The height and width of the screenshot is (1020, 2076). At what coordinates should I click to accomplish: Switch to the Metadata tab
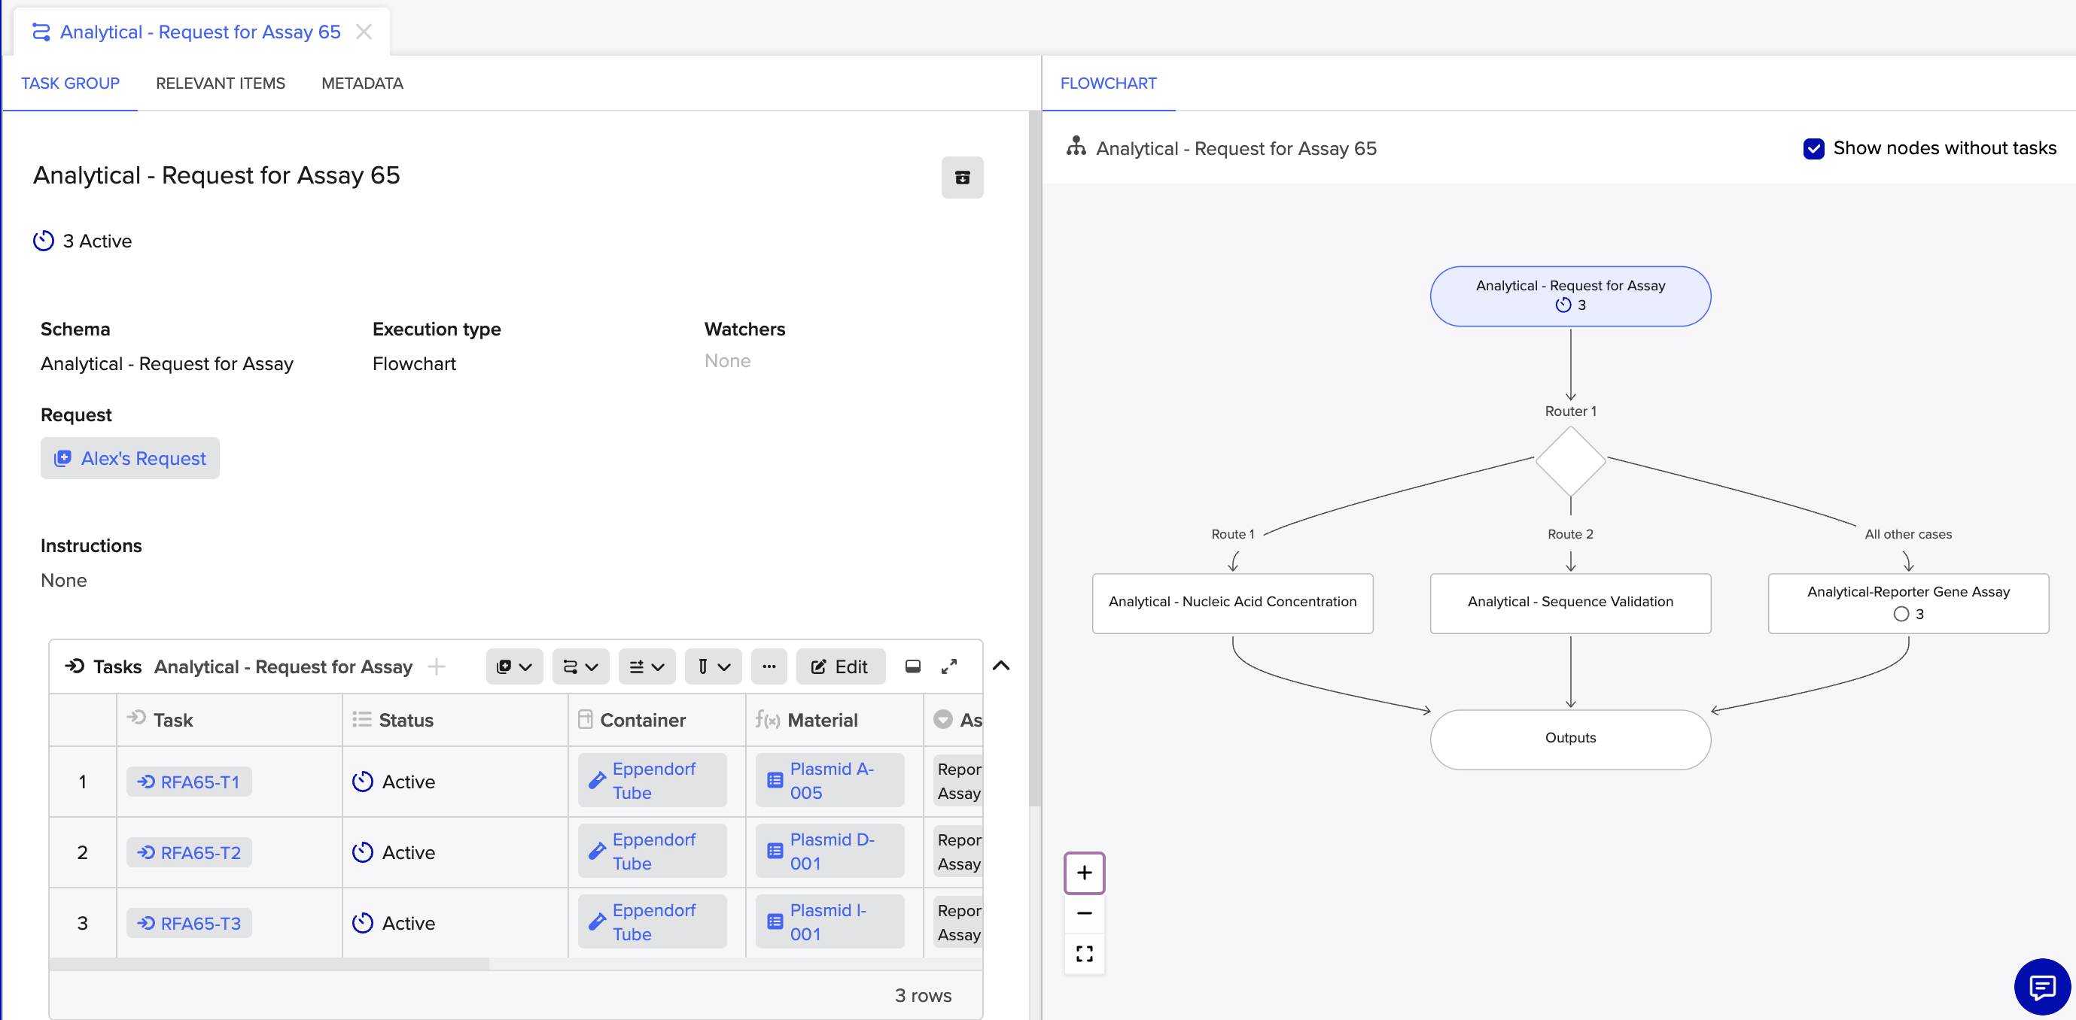coord(362,83)
